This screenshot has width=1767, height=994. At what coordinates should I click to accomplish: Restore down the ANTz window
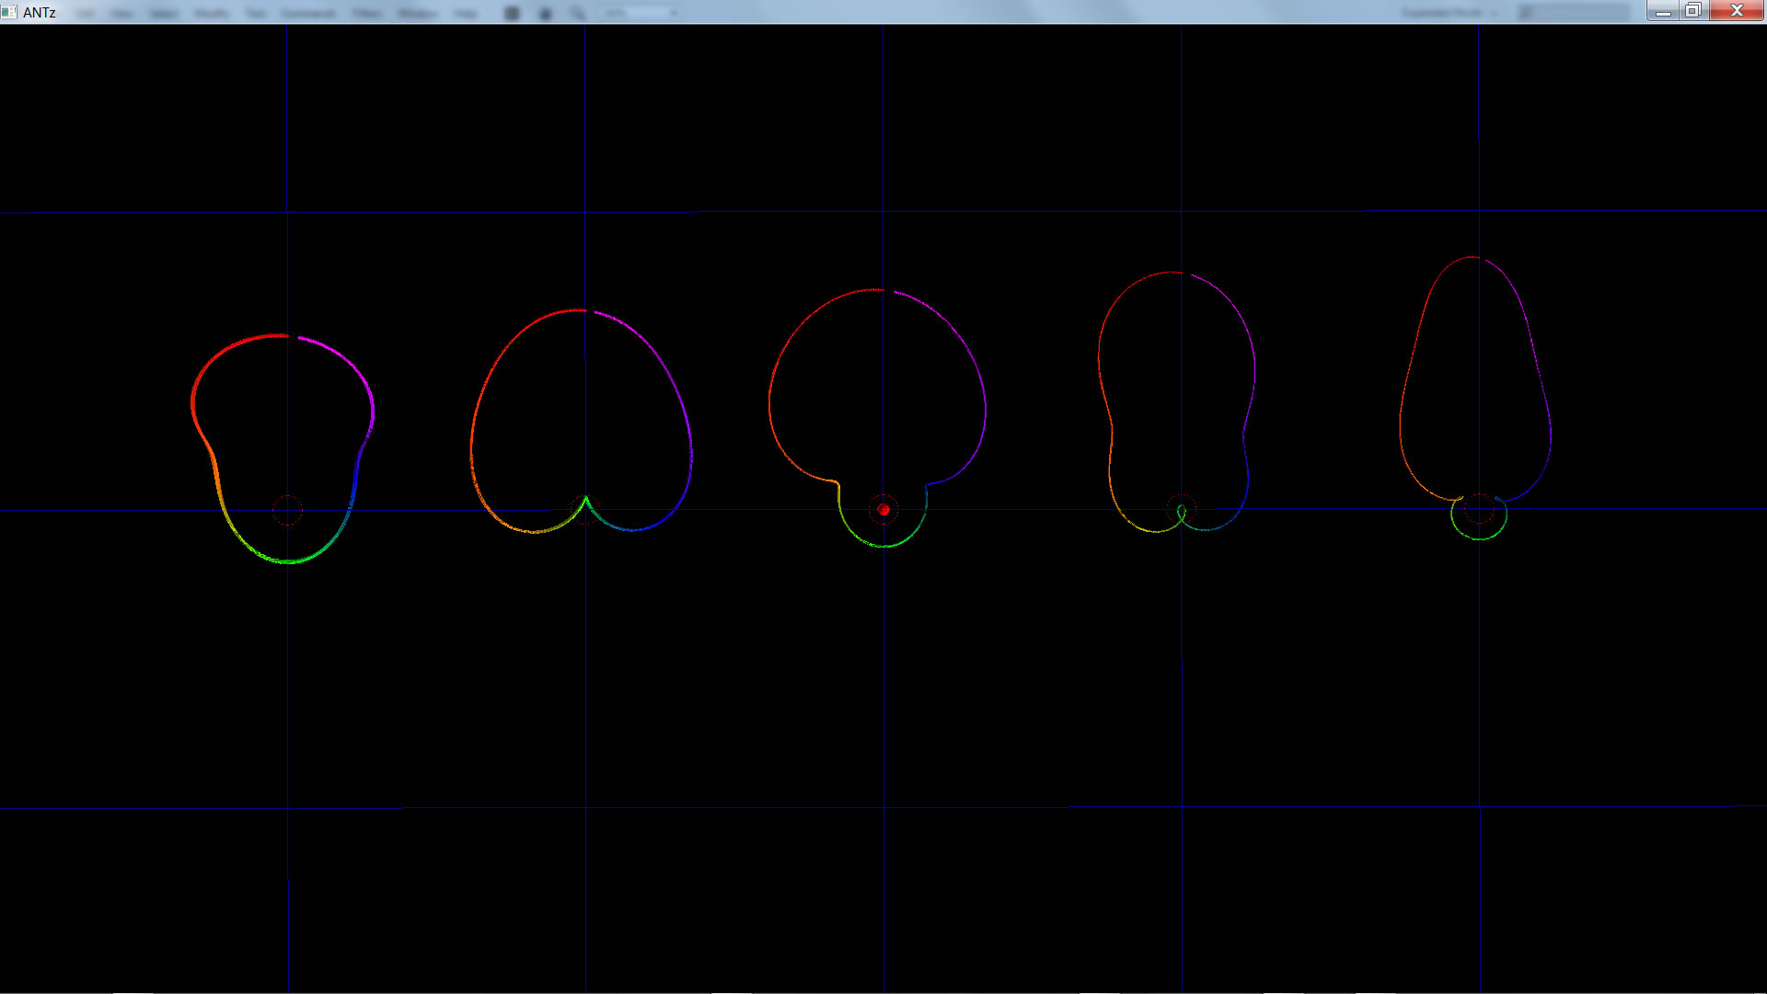point(1692,11)
